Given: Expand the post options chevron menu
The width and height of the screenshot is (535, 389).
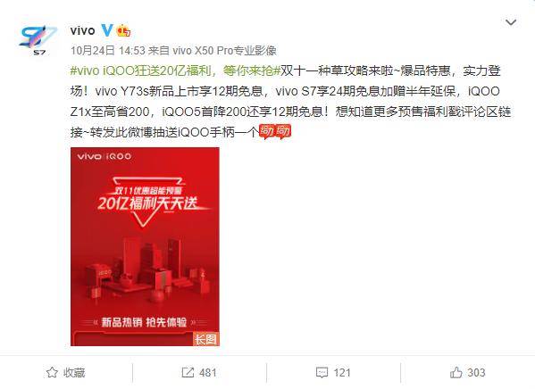Looking at the screenshot, I should pyautogui.click(x=510, y=22).
